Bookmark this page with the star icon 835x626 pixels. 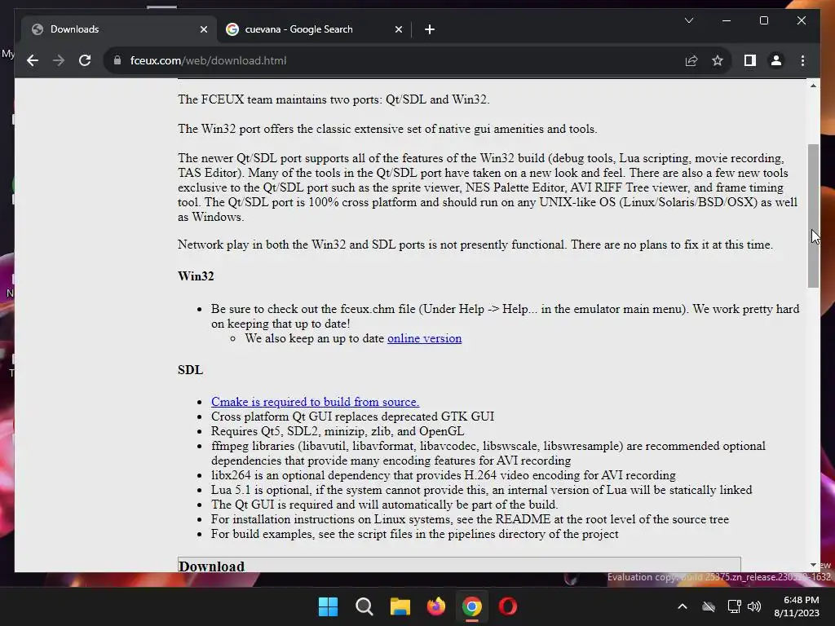(x=718, y=60)
